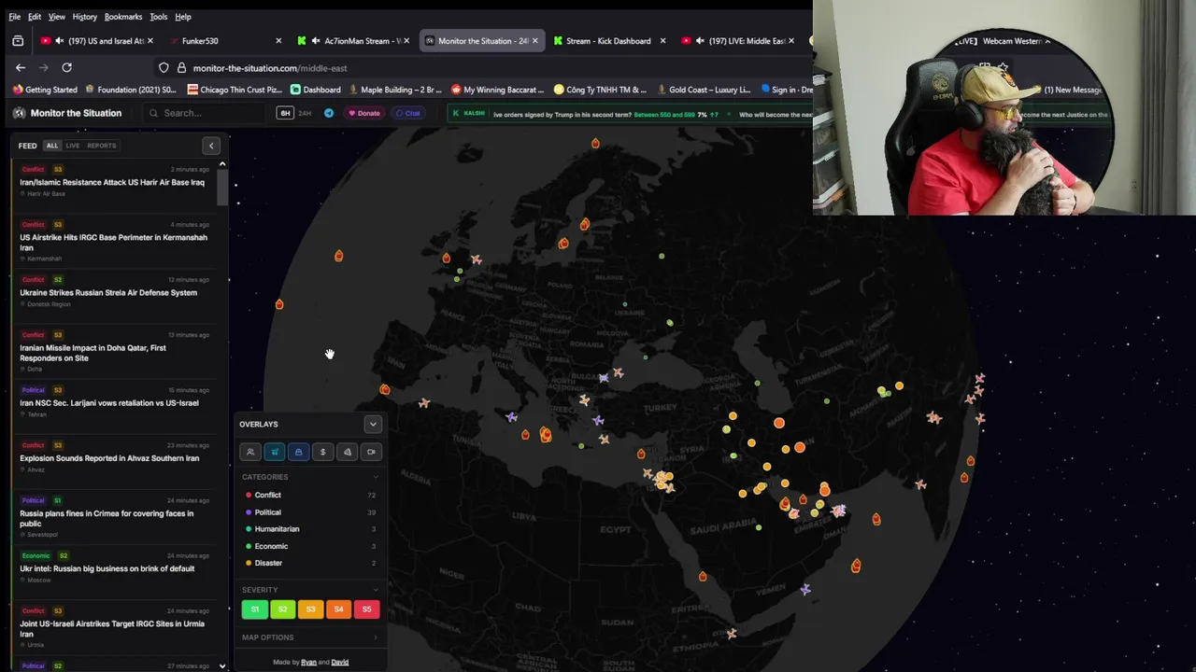The width and height of the screenshot is (1196, 672).
Task: Open 'US Airstrike Hits IRGC Base' feed item
Action: (114, 243)
